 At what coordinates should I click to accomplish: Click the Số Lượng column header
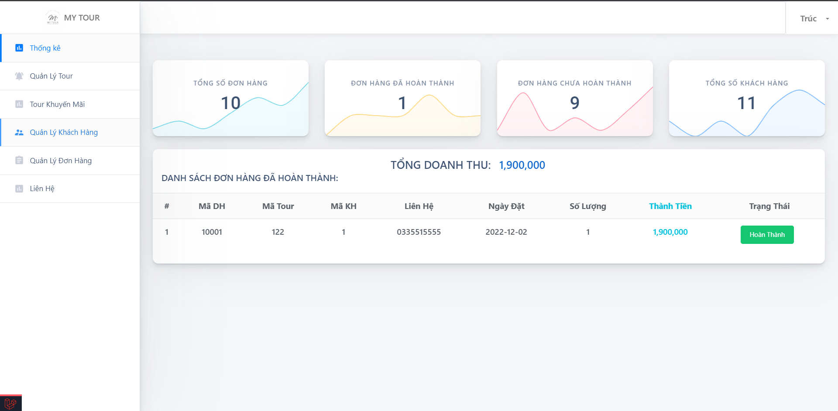coord(588,206)
